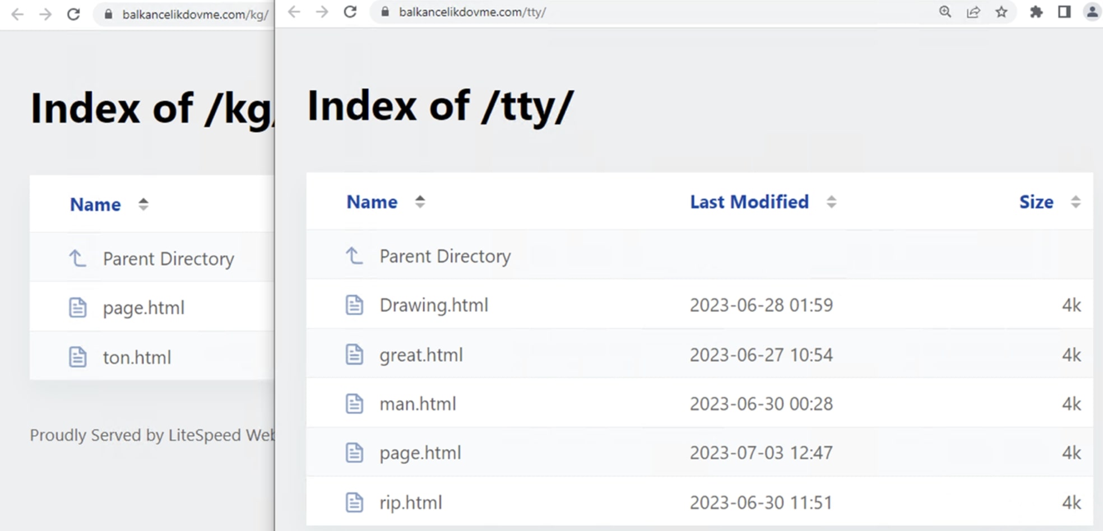Open ton.html in /kg/ index
1103x531 pixels.
[x=137, y=357]
